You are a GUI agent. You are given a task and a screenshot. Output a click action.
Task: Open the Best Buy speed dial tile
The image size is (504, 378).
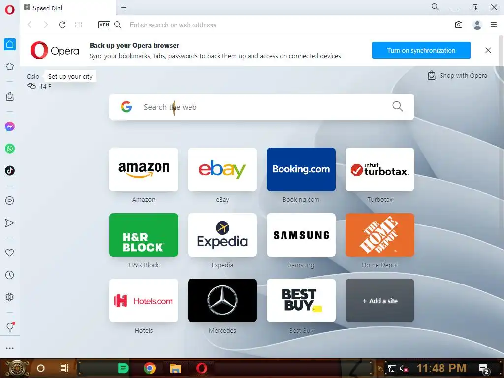(x=301, y=301)
